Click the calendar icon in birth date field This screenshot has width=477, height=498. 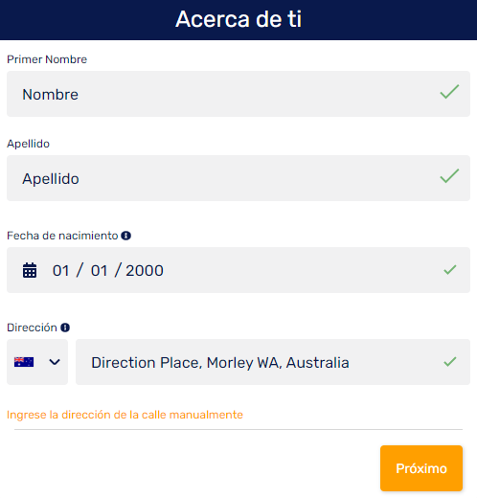point(30,270)
